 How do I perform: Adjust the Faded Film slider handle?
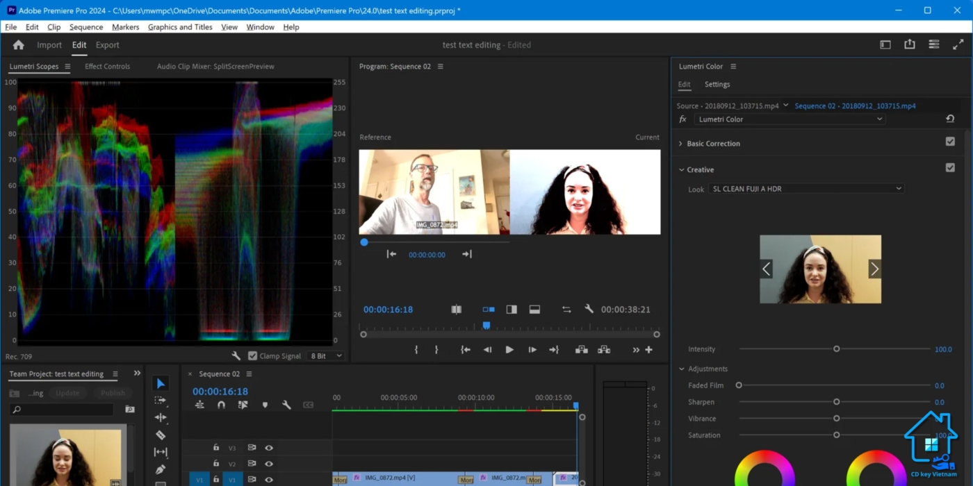pos(739,385)
